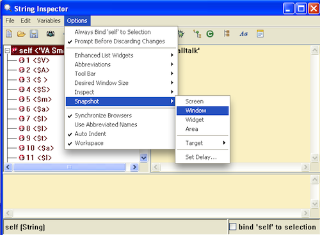Click the tree pane scroll down arrow
Viewport: 320px width, 235px height.
click(144, 158)
